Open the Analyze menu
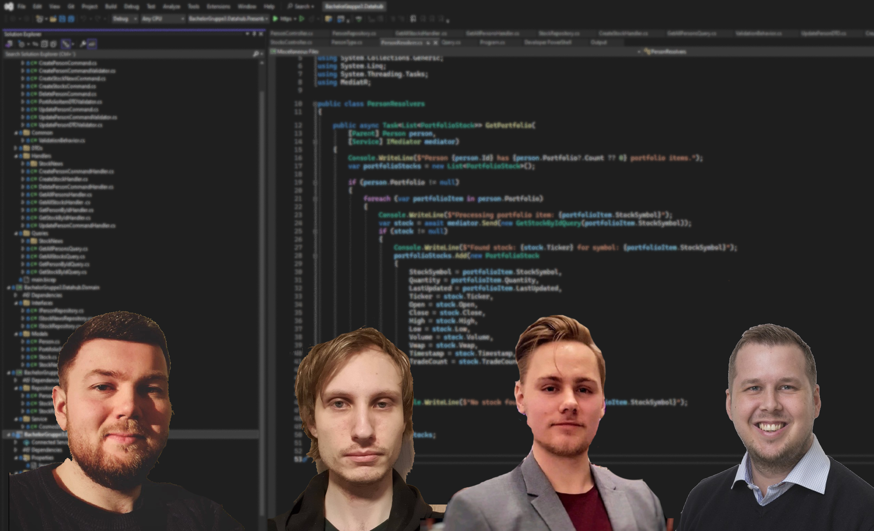The width and height of the screenshot is (874, 531). 171,6
